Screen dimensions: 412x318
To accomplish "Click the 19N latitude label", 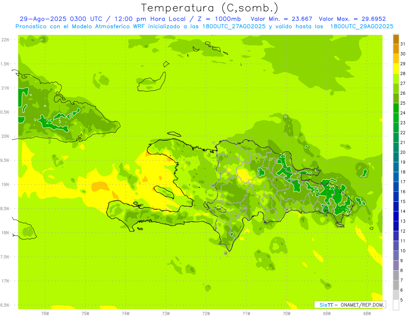I will (x=6, y=184).
